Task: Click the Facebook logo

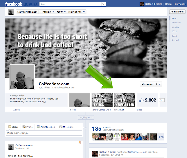Action: [x=13, y=4]
